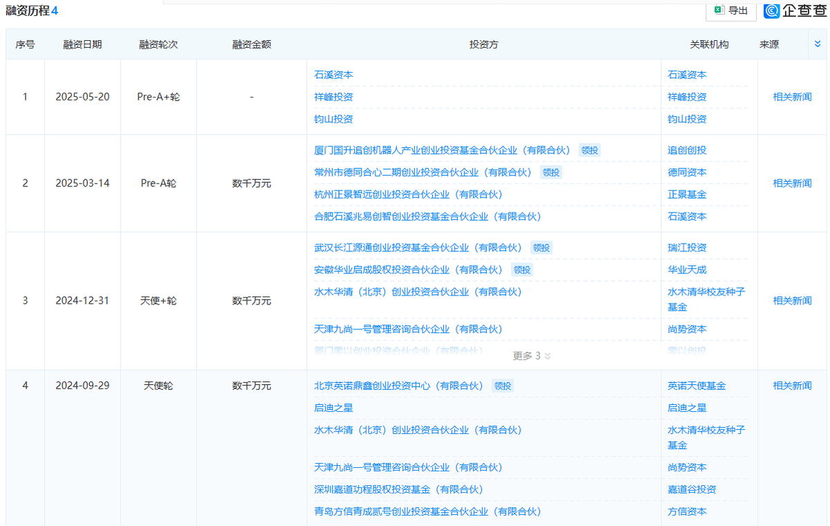The image size is (830, 526).
Task: Open related institution 方信资本
Action: (x=687, y=511)
